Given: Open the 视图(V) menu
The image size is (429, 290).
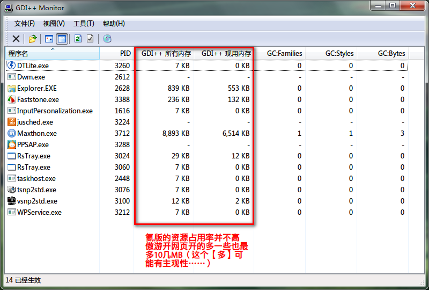Looking at the screenshot, I should 54,24.
